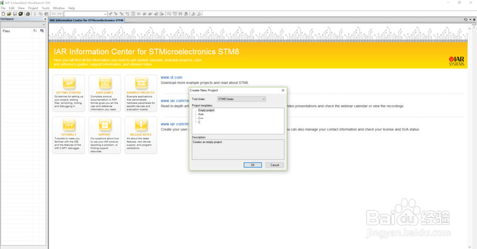477x249 pixels.
Task: Confirm the dialog with OK button
Action: 252,165
